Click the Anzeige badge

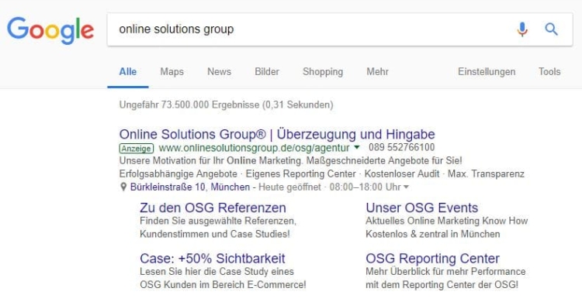(x=137, y=148)
